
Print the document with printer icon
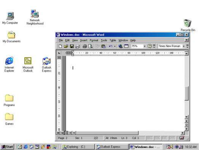click(x=85, y=46)
